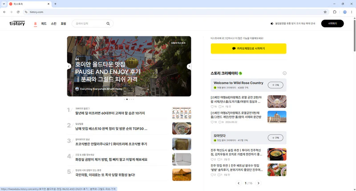This screenshot has width=356, height=191.
Task: Open palace interior thumbnail for 여행68
Action: click(277, 102)
